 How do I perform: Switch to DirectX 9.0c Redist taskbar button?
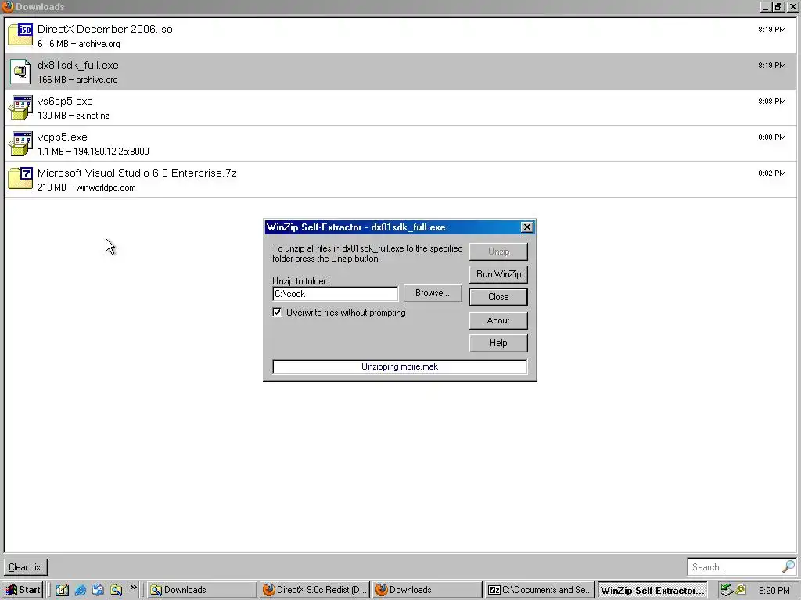(x=314, y=590)
